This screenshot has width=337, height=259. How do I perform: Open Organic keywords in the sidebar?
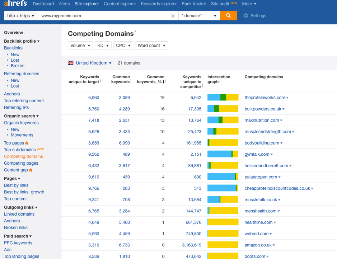[21, 123]
